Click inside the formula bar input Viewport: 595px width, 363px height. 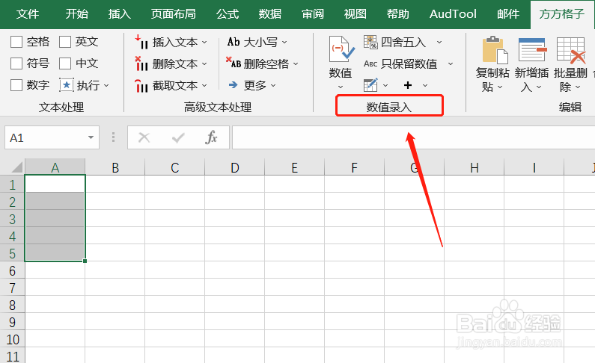pyautogui.click(x=414, y=137)
